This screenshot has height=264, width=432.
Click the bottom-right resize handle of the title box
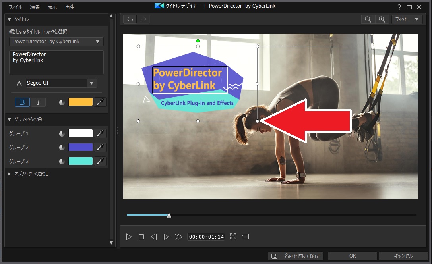(x=257, y=121)
